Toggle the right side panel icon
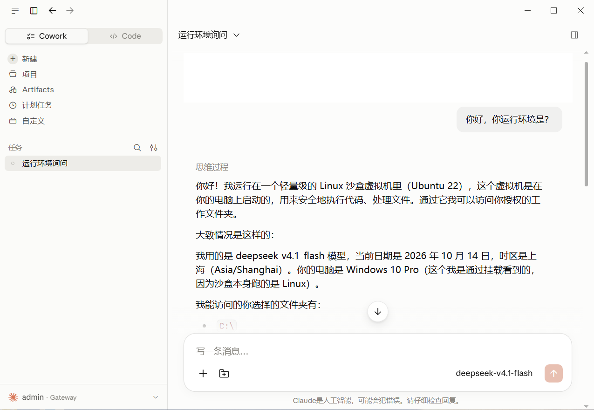The height and width of the screenshot is (410, 594). pos(574,35)
